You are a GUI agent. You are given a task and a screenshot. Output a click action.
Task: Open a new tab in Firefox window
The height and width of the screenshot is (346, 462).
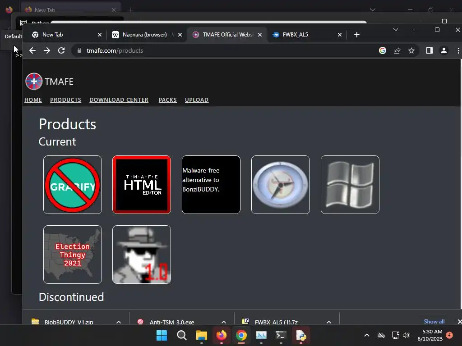131,10
